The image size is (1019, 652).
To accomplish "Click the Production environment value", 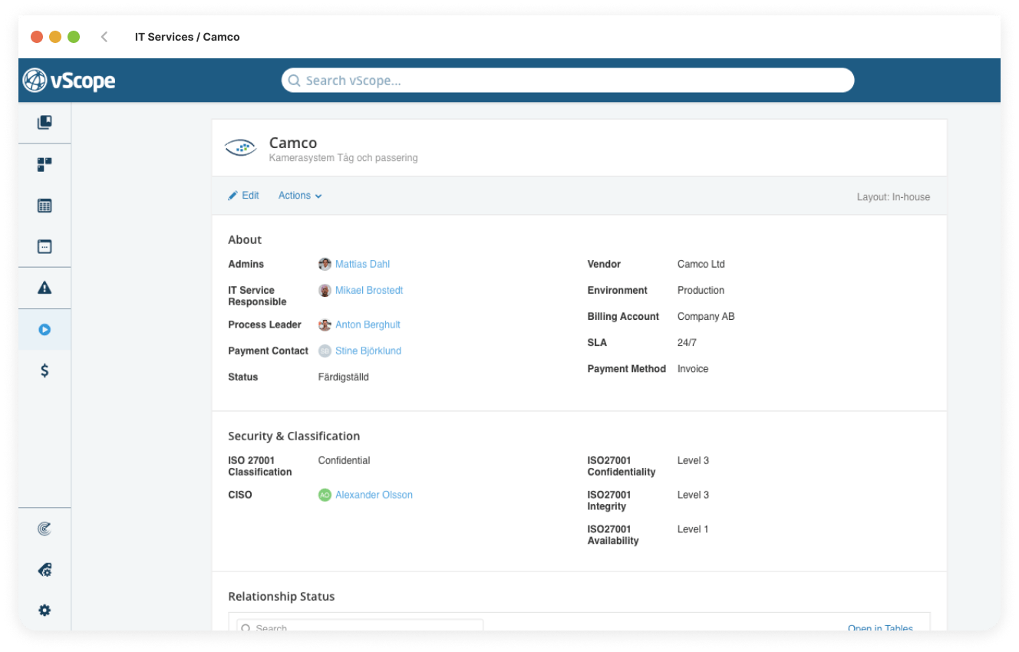I will (x=701, y=290).
